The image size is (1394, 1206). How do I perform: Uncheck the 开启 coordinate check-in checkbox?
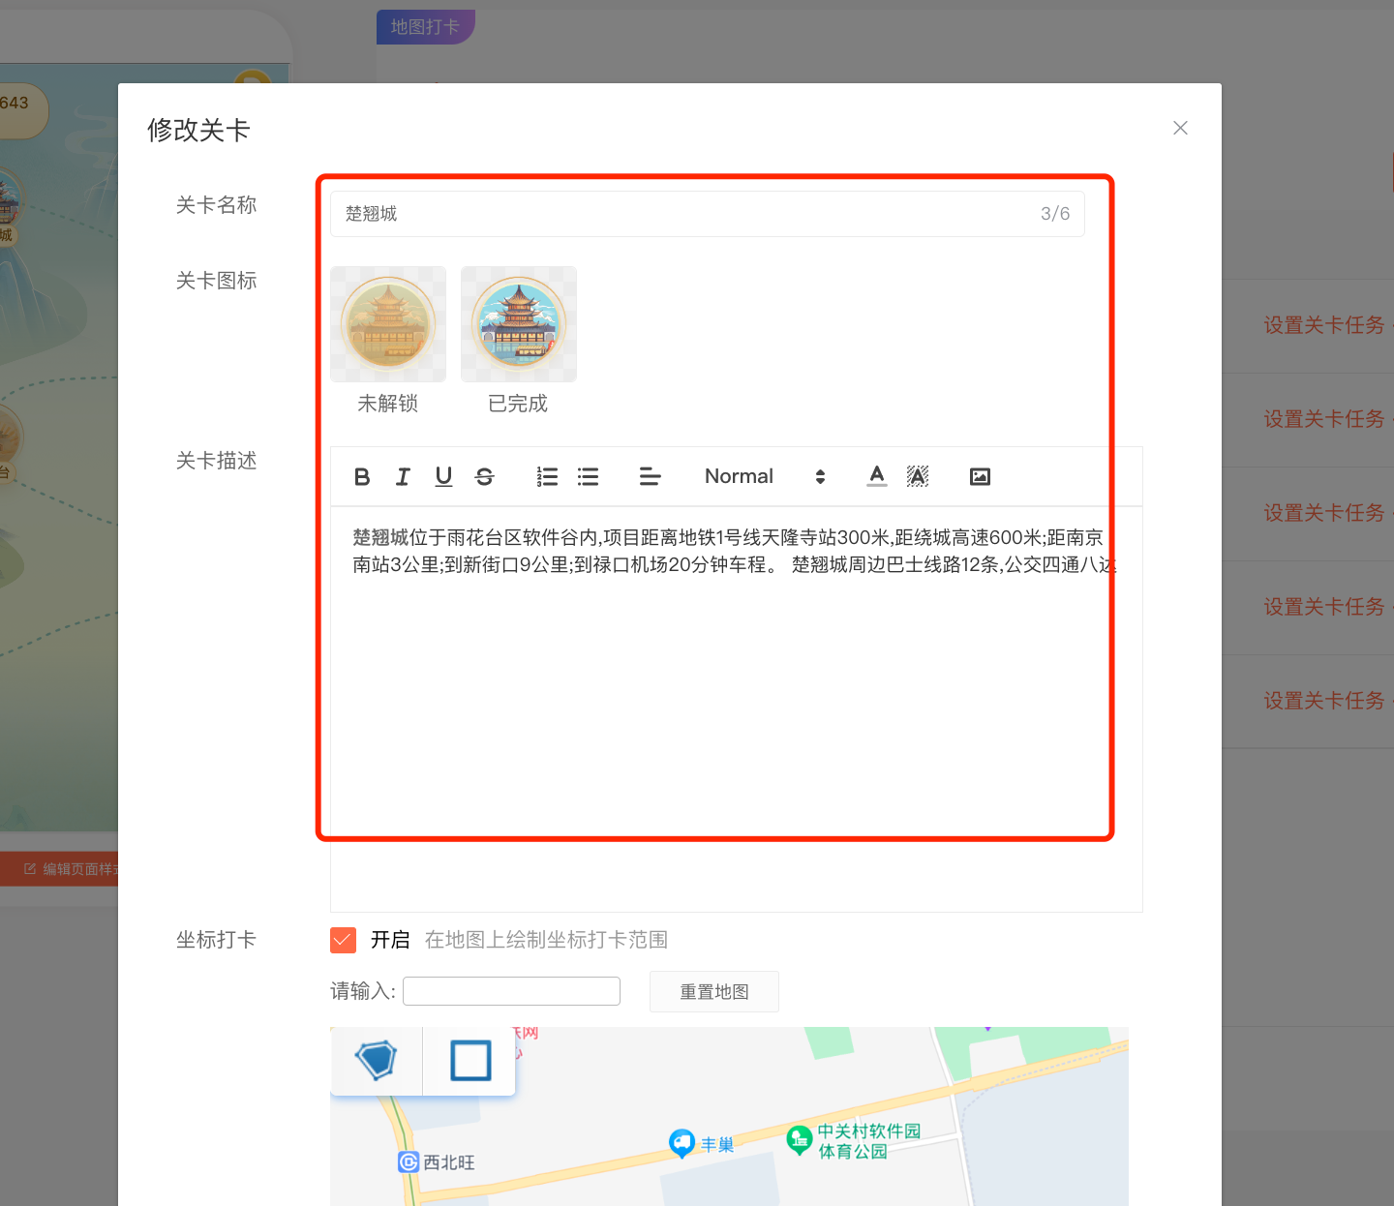pos(343,940)
